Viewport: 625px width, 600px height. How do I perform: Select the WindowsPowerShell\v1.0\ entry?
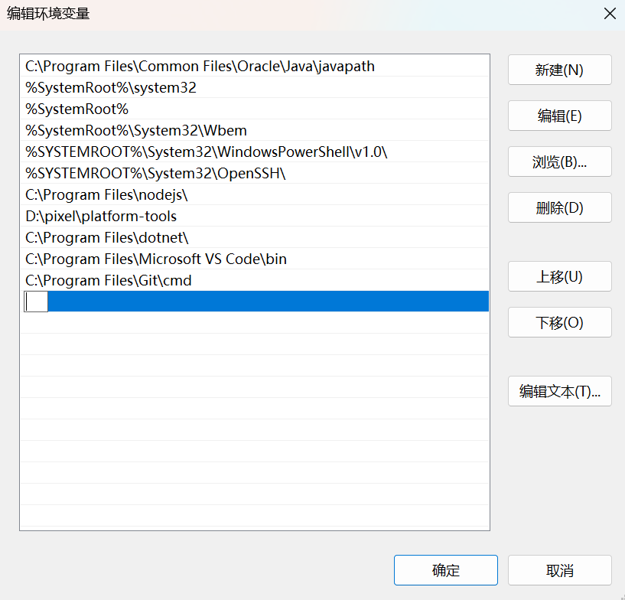[x=255, y=152]
